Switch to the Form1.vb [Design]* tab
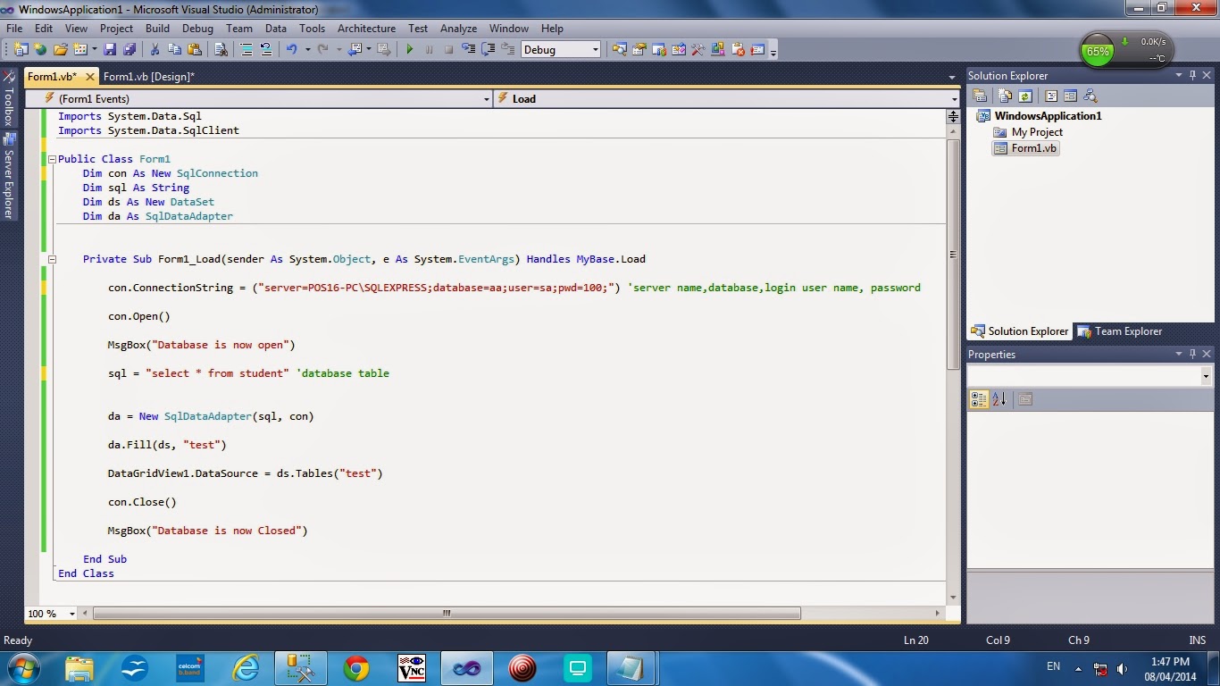Screen dimensions: 1220x686 (x=148, y=77)
